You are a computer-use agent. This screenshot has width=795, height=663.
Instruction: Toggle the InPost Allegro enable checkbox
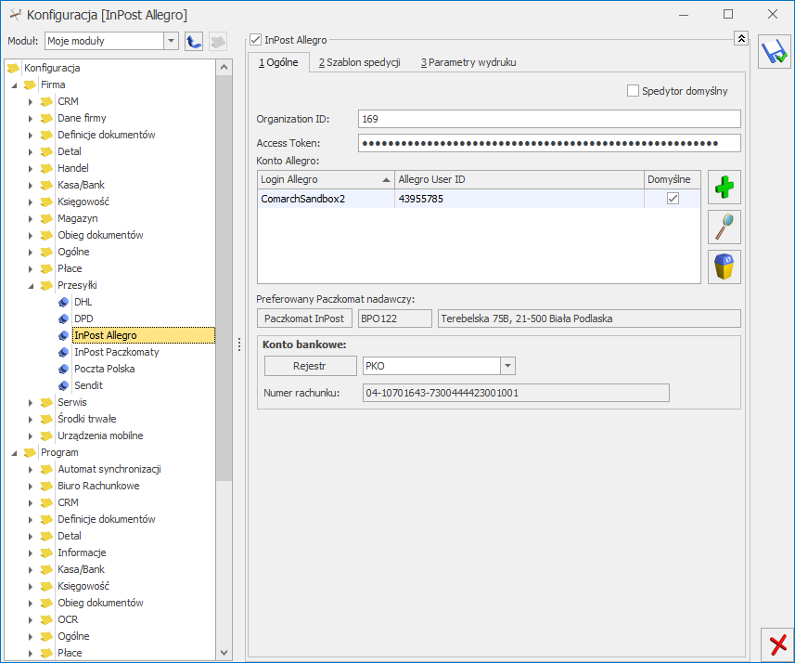point(255,40)
